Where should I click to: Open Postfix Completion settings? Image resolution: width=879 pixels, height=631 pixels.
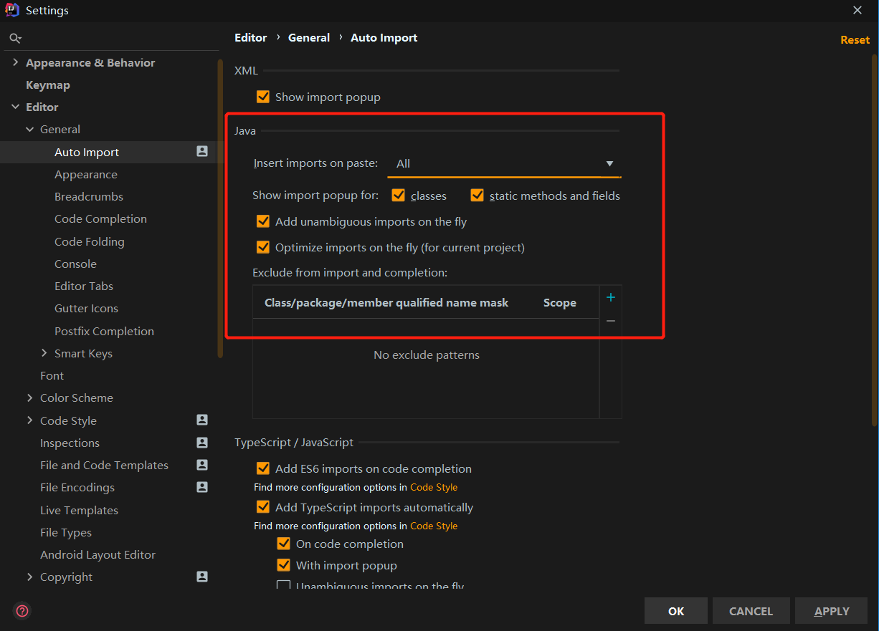(104, 331)
